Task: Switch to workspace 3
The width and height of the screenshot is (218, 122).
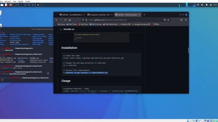Action: click(29, 5)
